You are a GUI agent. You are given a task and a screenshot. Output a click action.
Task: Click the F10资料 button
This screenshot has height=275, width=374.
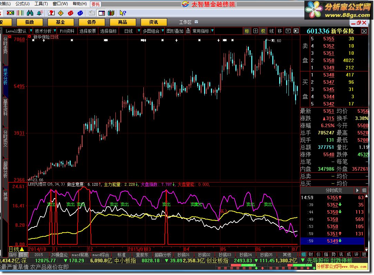67,31
